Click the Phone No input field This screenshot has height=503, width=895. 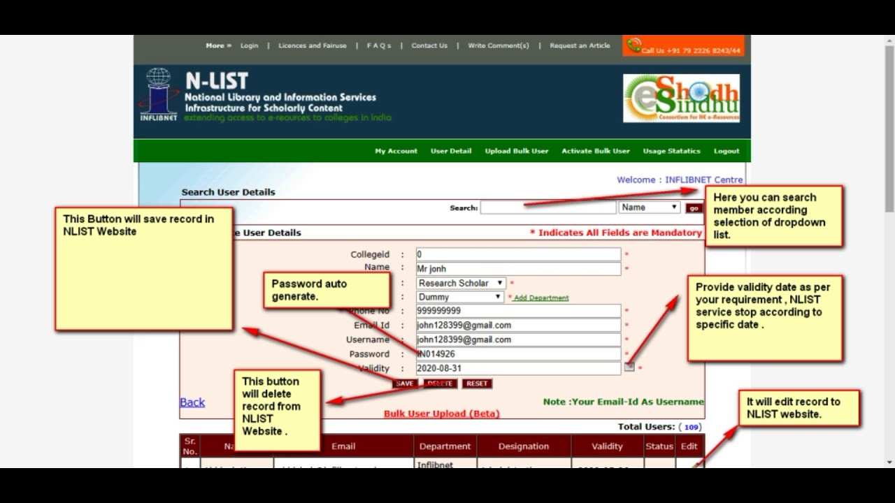point(518,311)
